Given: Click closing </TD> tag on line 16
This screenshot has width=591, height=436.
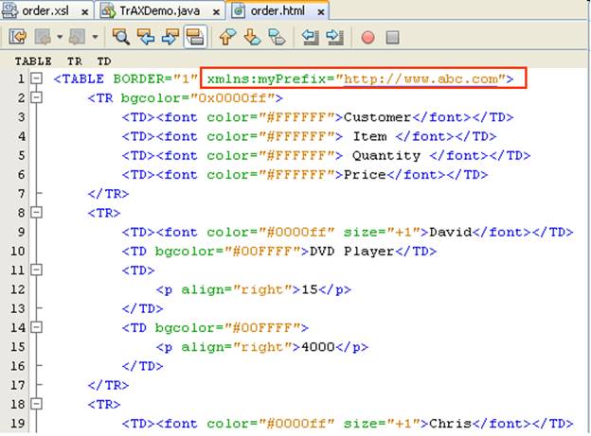Looking at the screenshot, I should pos(142,366).
